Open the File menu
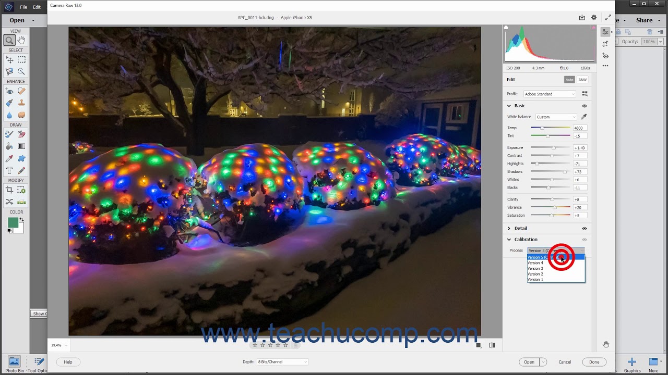The image size is (668, 375). [x=23, y=7]
